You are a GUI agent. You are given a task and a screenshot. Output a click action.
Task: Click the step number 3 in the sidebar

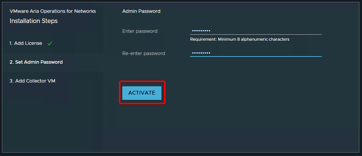tap(11, 81)
